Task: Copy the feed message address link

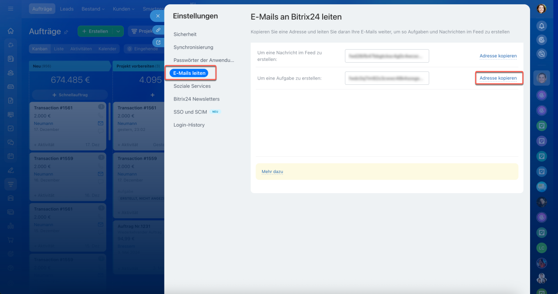Action: (498, 56)
